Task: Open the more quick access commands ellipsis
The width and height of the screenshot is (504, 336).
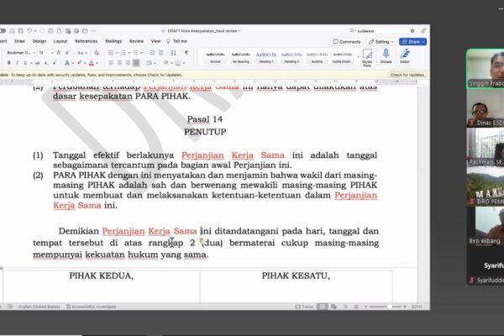Action: click(x=93, y=31)
